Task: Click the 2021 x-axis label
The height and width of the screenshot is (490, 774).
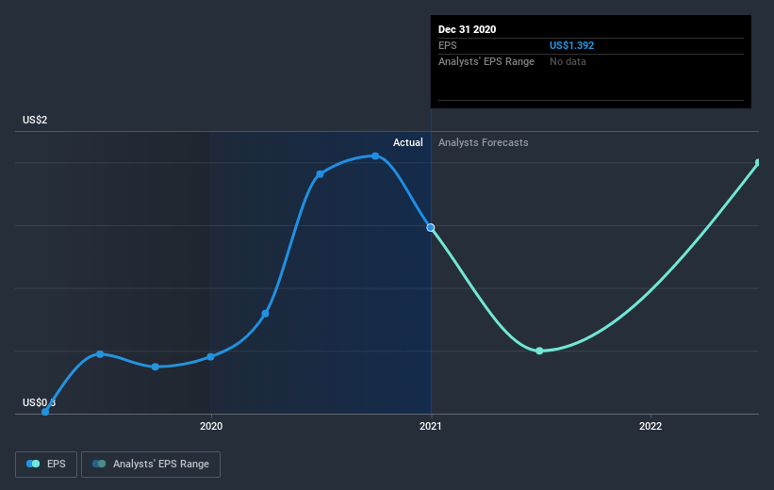Action: coord(431,426)
